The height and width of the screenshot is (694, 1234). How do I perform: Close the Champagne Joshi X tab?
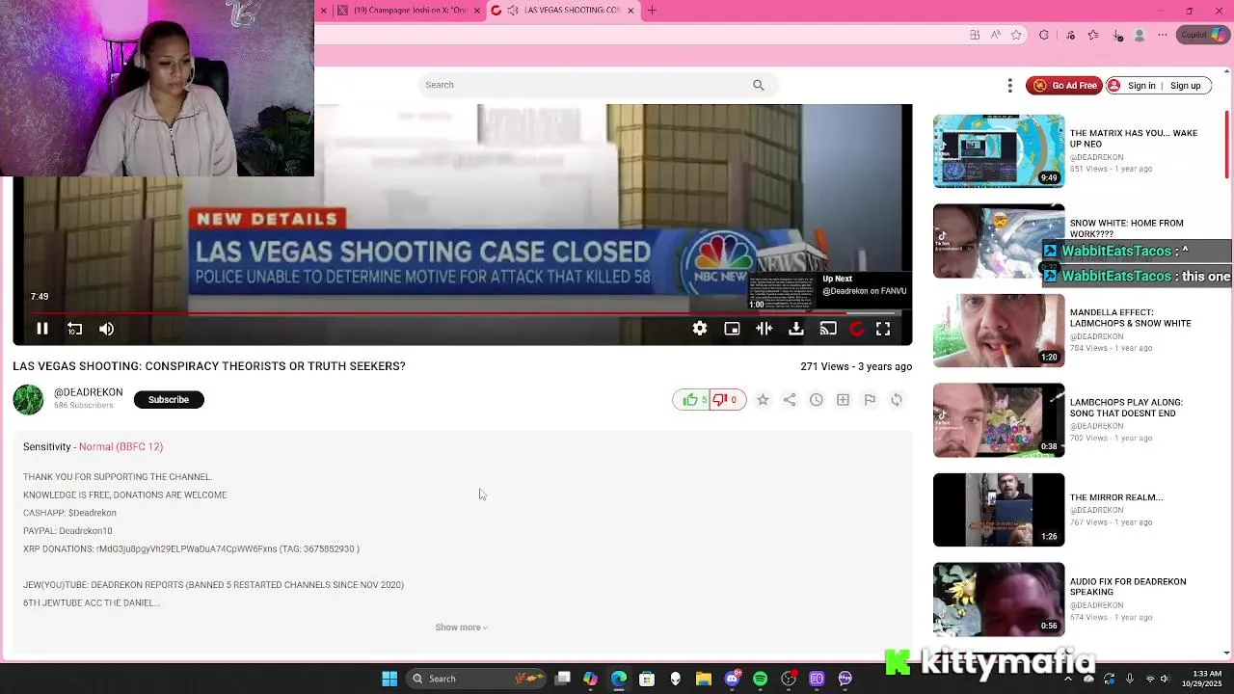click(x=476, y=11)
